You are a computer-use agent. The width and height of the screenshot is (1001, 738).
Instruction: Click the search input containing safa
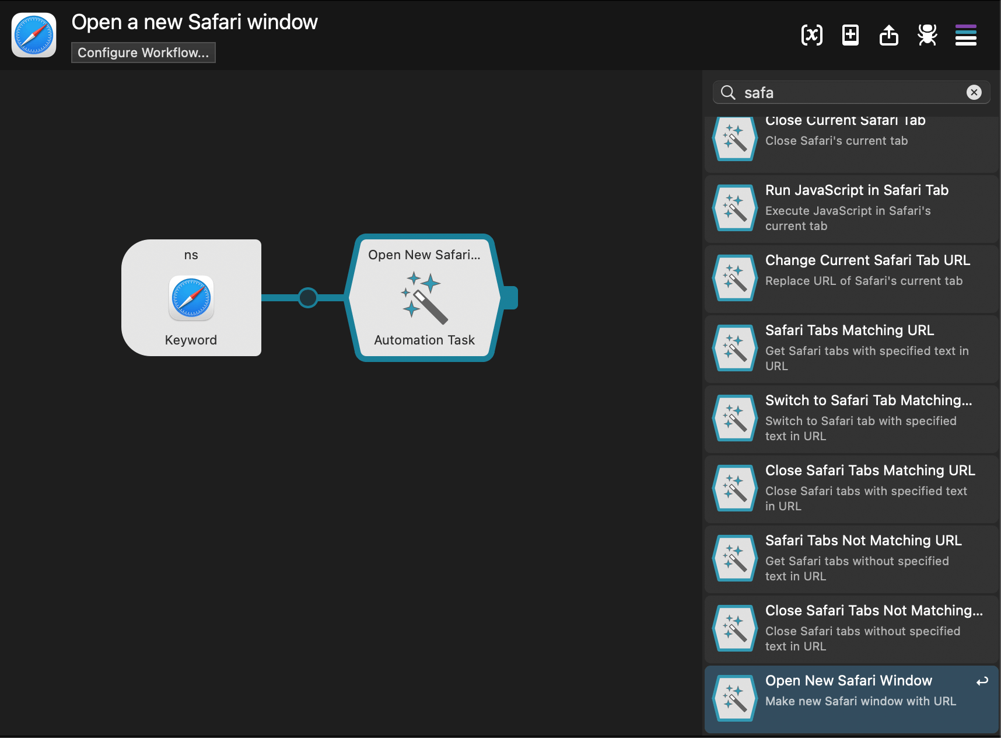(846, 92)
